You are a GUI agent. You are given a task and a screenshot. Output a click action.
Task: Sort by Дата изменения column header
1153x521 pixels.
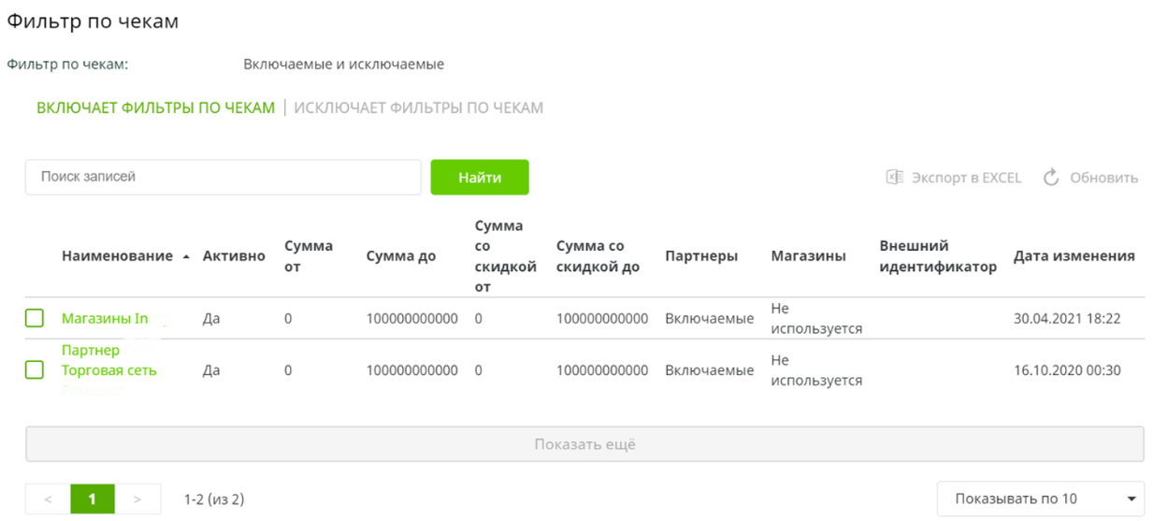pyautogui.click(x=1074, y=256)
